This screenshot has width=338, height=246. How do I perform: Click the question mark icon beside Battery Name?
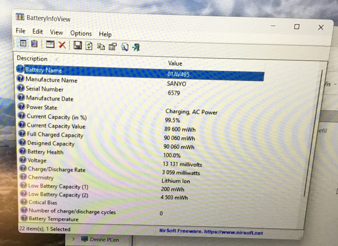click(20, 69)
